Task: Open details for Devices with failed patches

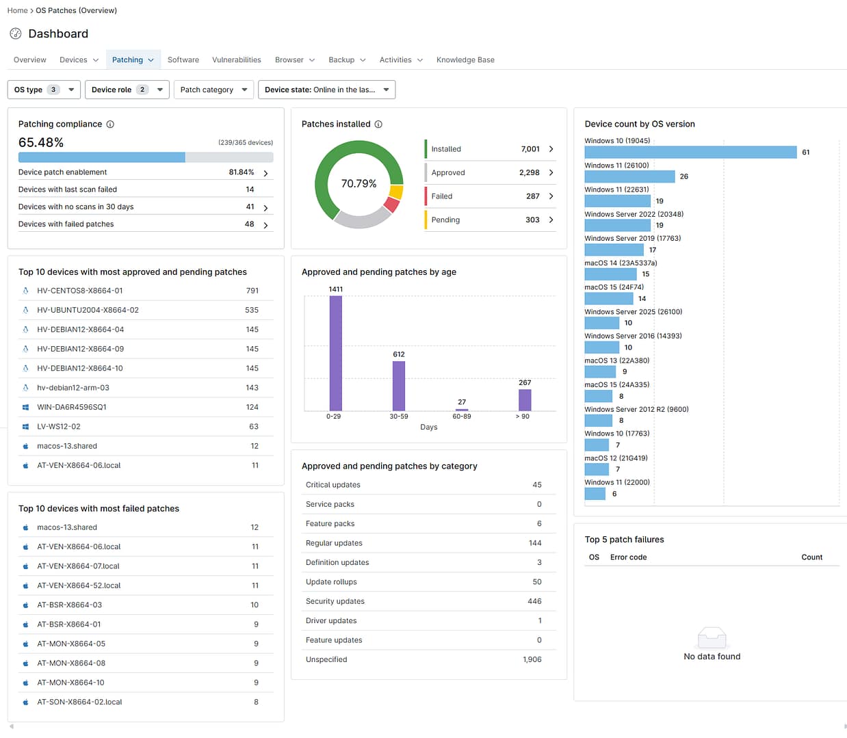Action: point(265,224)
